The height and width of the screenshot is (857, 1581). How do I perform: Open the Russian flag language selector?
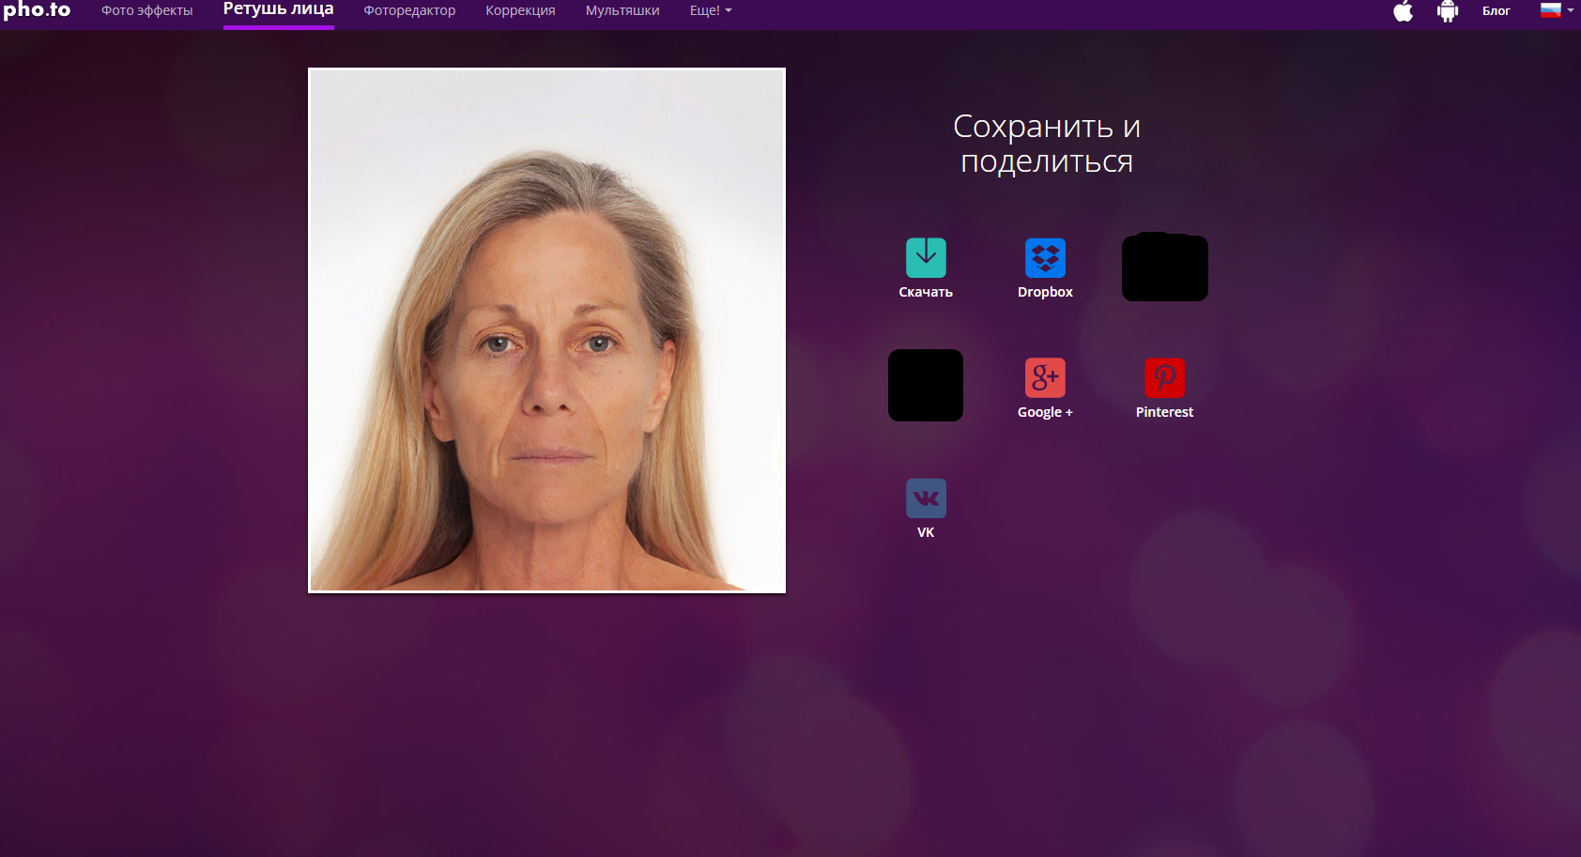[x=1557, y=10]
